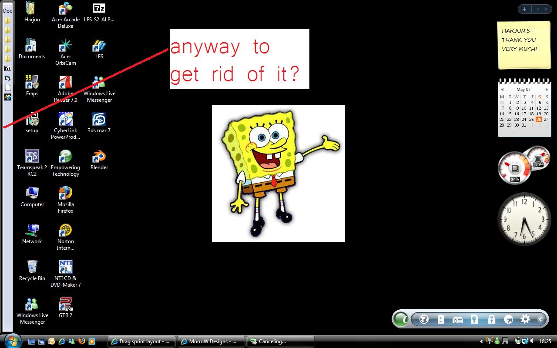Image resolution: width=557 pixels, height=348 pixels.
Task: Switch to MorroW Designs taskbar window
Action: (211, 341)
